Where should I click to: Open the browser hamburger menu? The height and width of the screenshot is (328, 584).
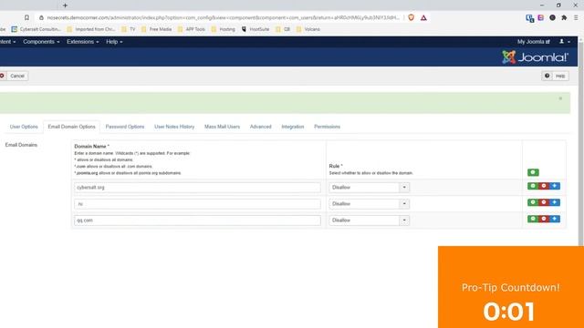click(576, 17)
